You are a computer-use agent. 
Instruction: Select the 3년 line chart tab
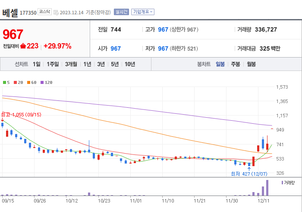pyautogui.click(x=101, y=64)
